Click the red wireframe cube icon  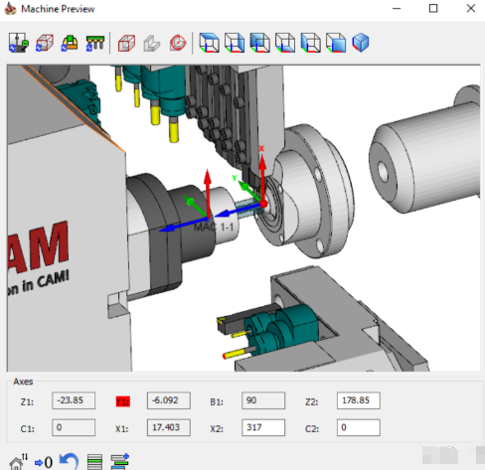[126, 43]
